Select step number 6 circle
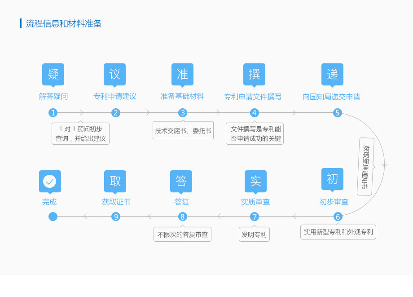The width and height of the screenshot is (413, 297). tap(338, 217)
